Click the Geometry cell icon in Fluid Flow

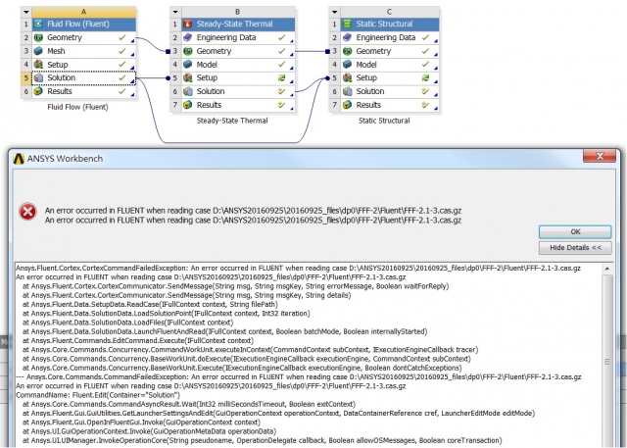[39, 36]
